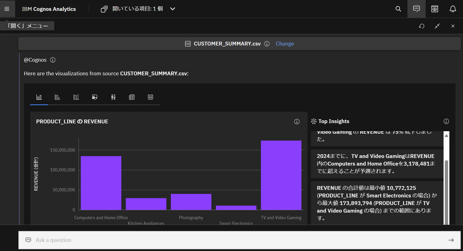The image size is (463, 251).
Task: Open the notifications bell
Action: pos(453,9)
